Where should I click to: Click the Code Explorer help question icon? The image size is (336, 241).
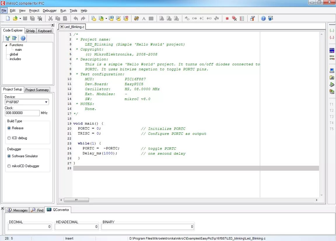pos(23,38)
